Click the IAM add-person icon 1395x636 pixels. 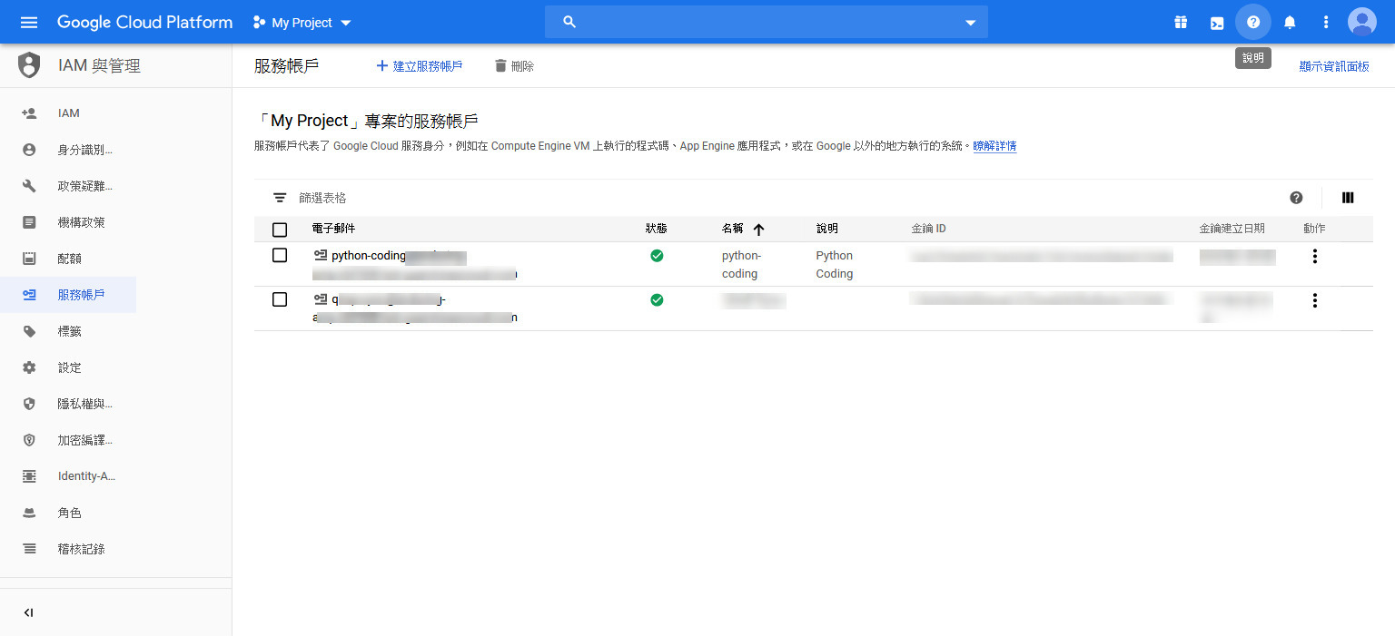tap(29, 113)
